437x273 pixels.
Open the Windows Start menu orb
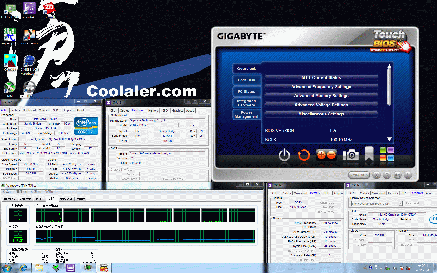coord(7,268)
